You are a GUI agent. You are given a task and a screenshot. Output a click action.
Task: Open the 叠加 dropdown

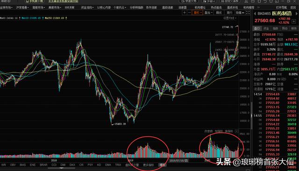208,13
